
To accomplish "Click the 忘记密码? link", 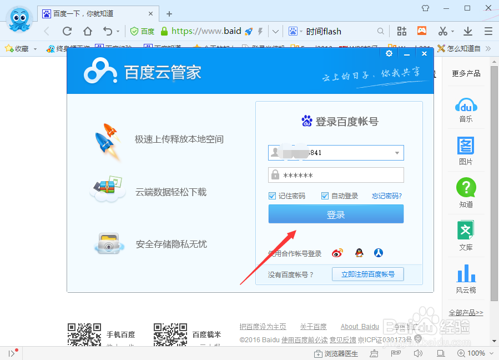I will point(387,196).
